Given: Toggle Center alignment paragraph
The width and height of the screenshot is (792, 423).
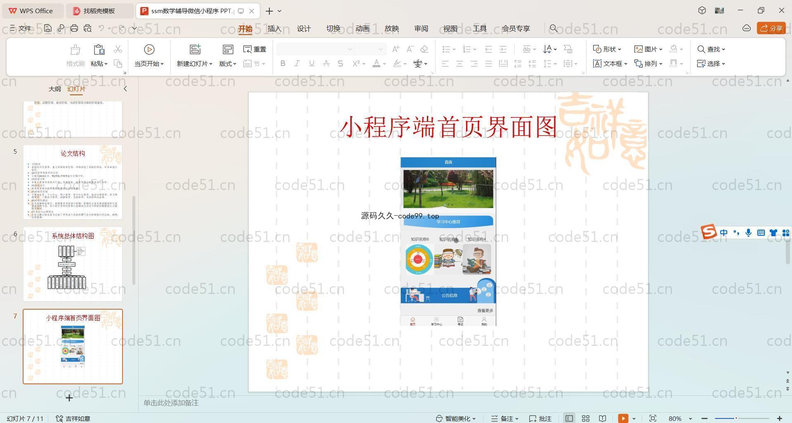Looking at the screenshot, I should [460, 63].
